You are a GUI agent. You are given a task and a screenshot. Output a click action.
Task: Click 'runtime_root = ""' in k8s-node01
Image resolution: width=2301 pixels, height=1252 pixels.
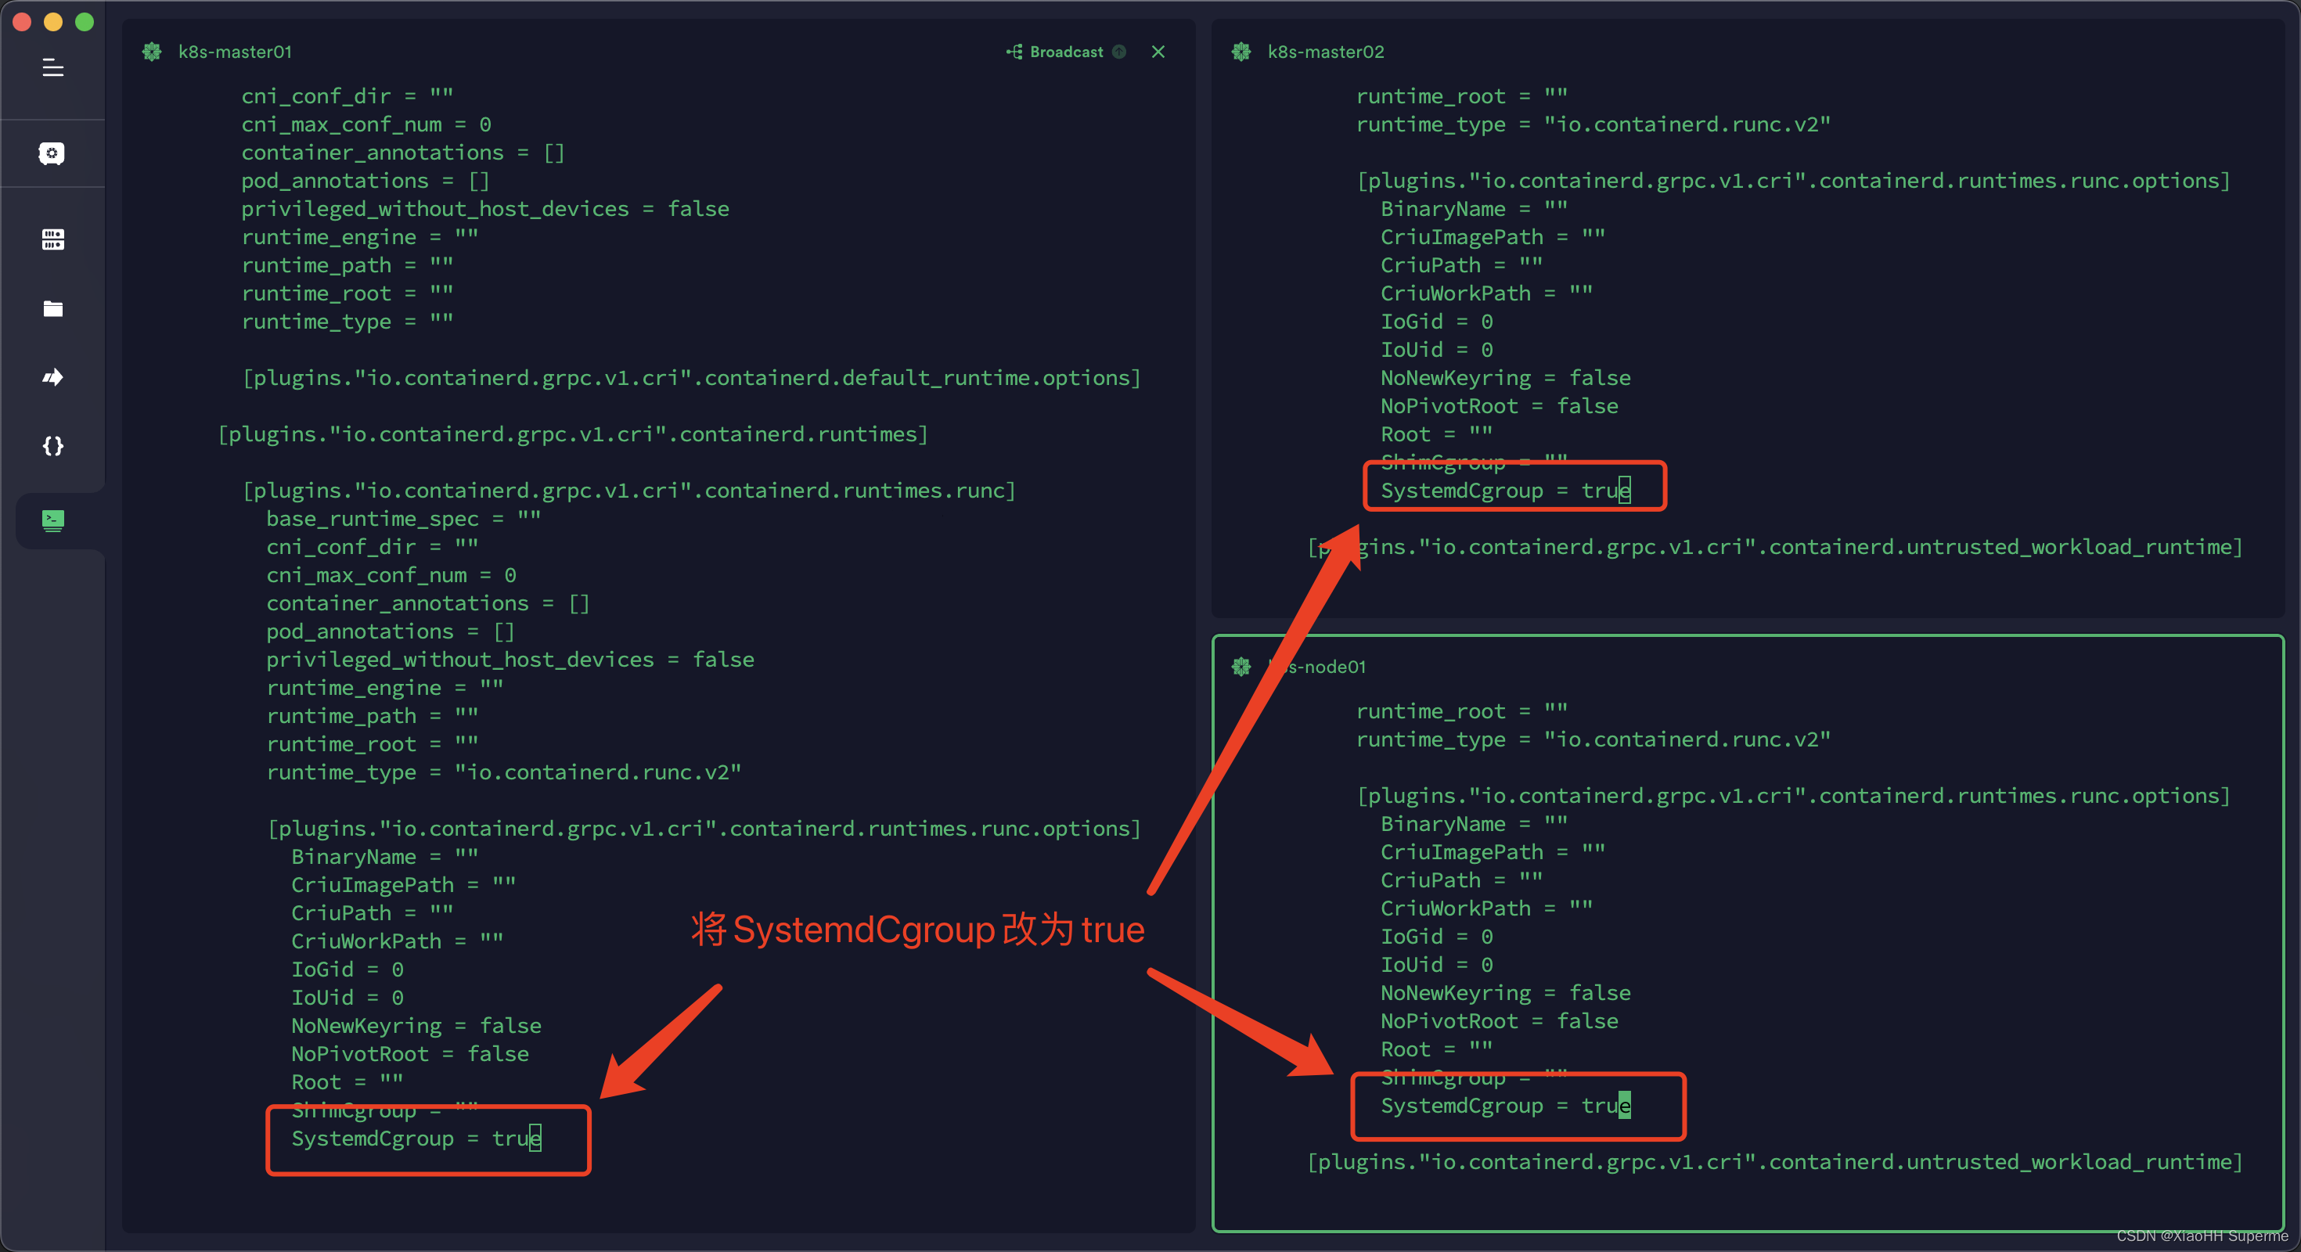click(x=1462, y=711)
